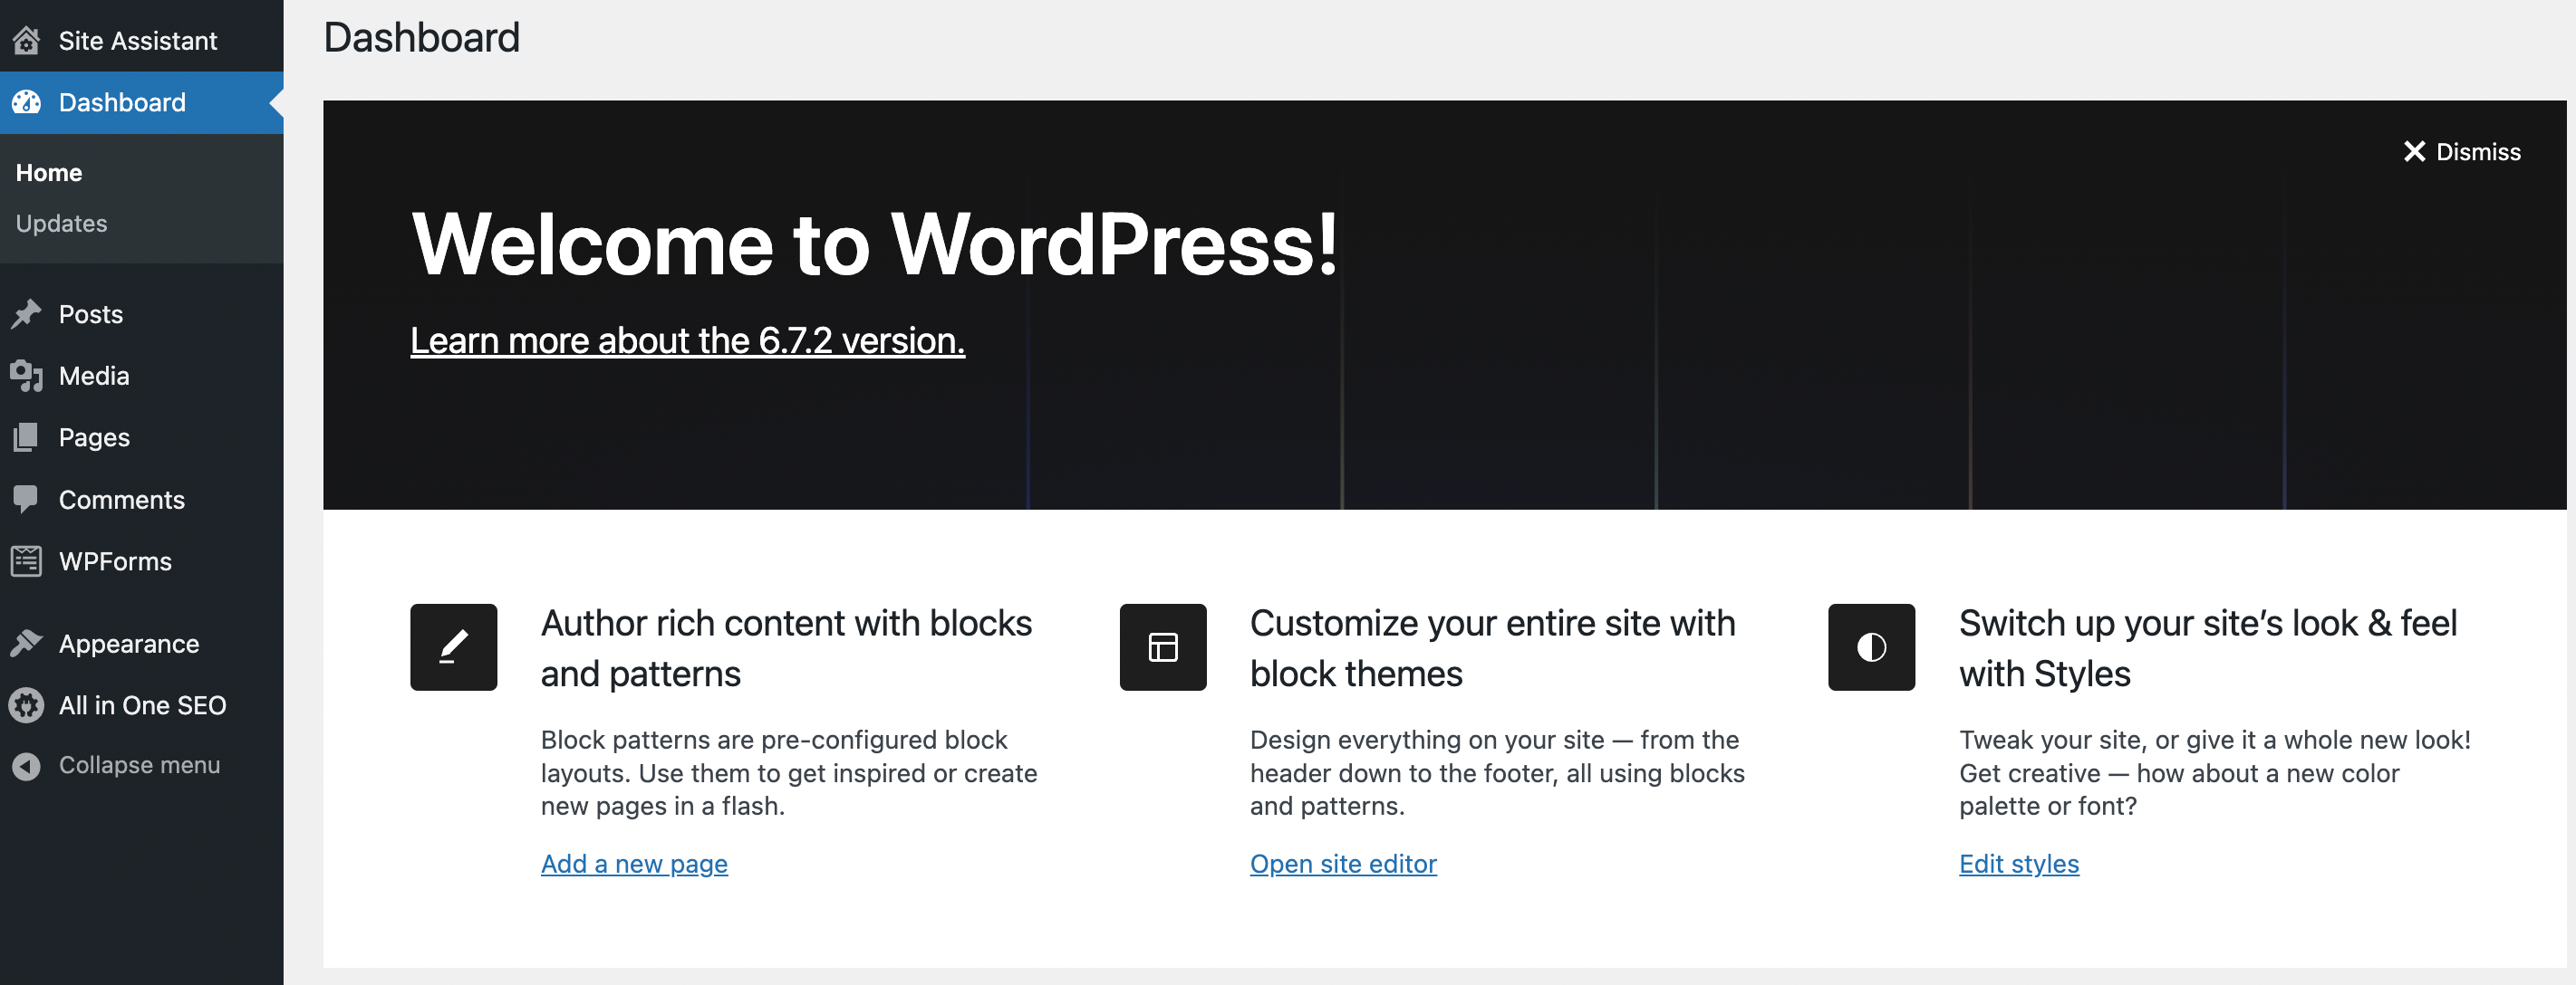Click the layout icon for block themes
This screenshot has height=985, width=2576.
pyautogui.click(x=1162, y=646)
